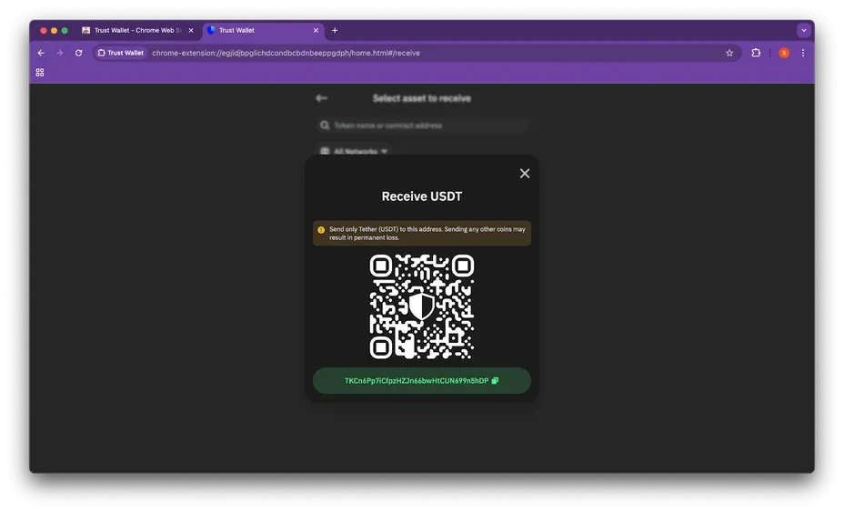Open the apps grid in bookmarks bar
This screenshot has width=844, height=512.
(x=40, y=72)
